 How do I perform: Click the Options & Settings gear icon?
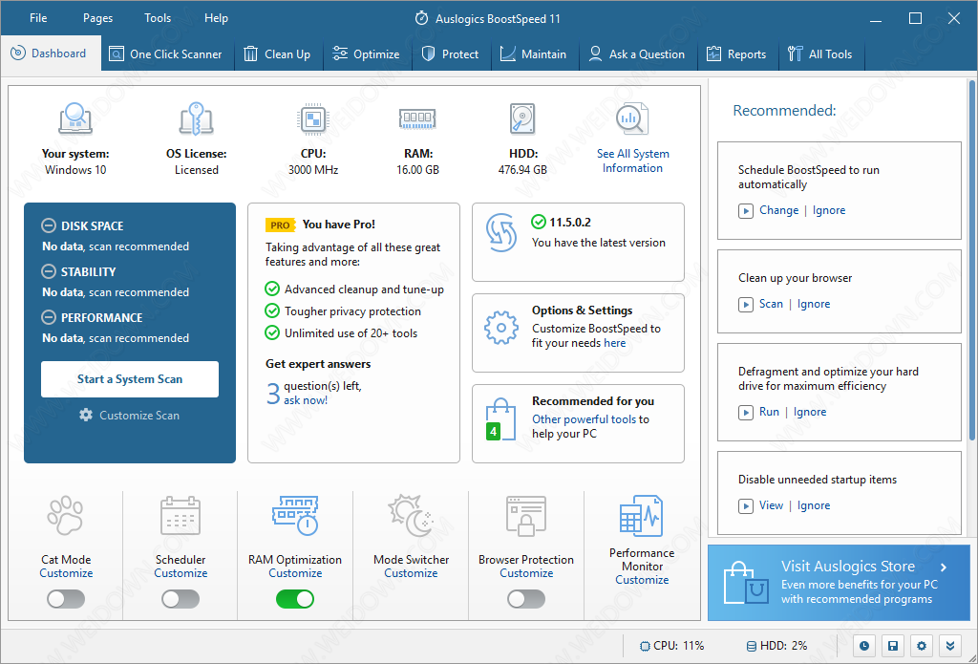click(501, 327)
